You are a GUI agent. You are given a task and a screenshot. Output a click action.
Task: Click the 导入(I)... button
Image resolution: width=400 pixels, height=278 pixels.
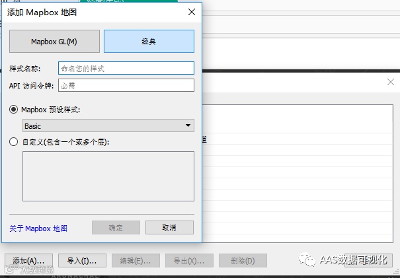[x=82, y=260]
